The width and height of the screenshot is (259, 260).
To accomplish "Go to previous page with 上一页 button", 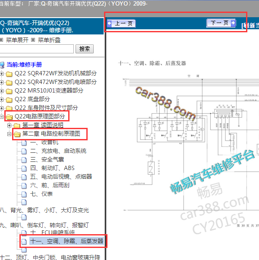I will click(x=121, y=23).
